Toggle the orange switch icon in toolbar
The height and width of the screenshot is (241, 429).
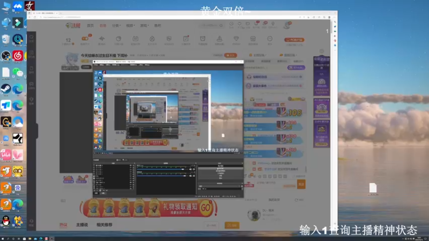(85, 39)
